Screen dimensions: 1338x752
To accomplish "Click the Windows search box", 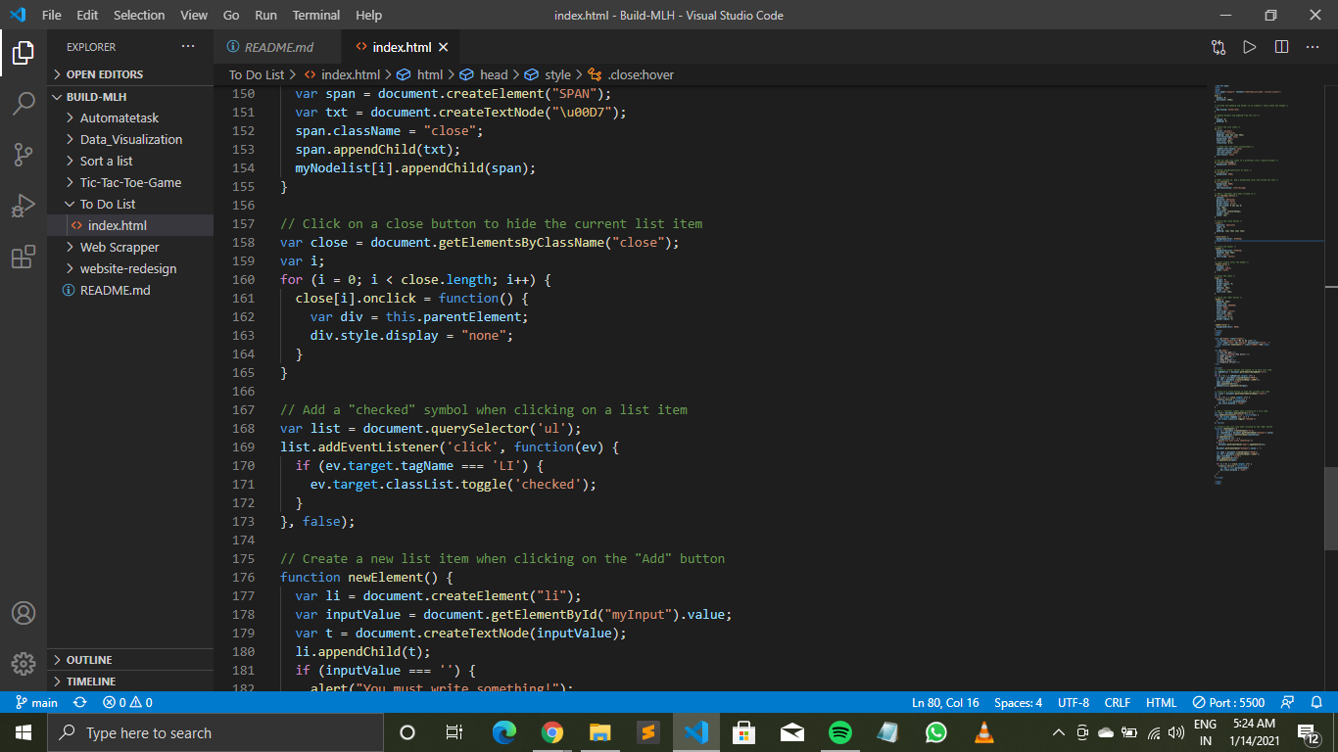I will (x=215, y=732).
